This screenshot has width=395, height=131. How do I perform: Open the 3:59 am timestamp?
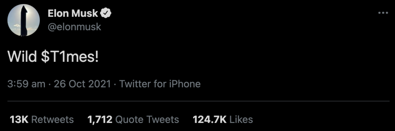(26, 84)
